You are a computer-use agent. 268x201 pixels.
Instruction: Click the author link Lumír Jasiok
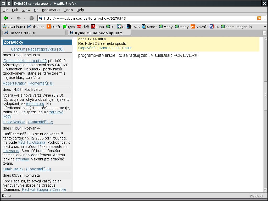(x=13, y=169)
